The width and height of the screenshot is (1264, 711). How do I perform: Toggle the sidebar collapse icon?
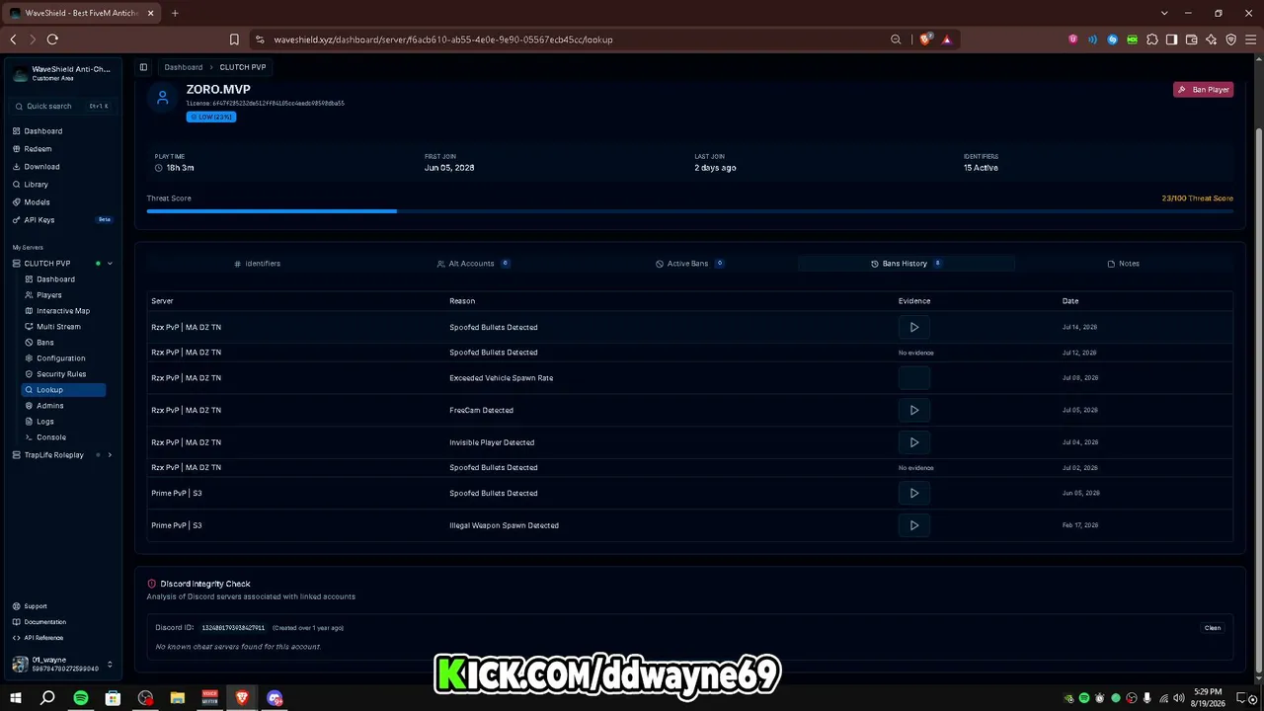coord(143,67)
